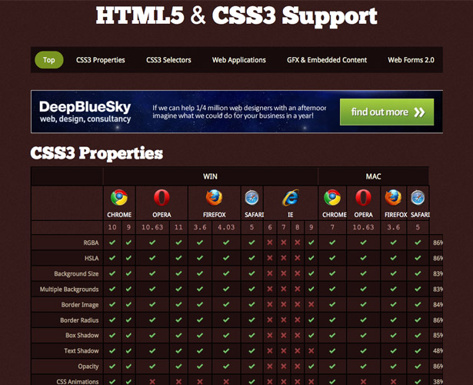The height and width of the screenshot is (385, 473).
Task: Click the RGBA row label
Action: [x=91, y=243]
